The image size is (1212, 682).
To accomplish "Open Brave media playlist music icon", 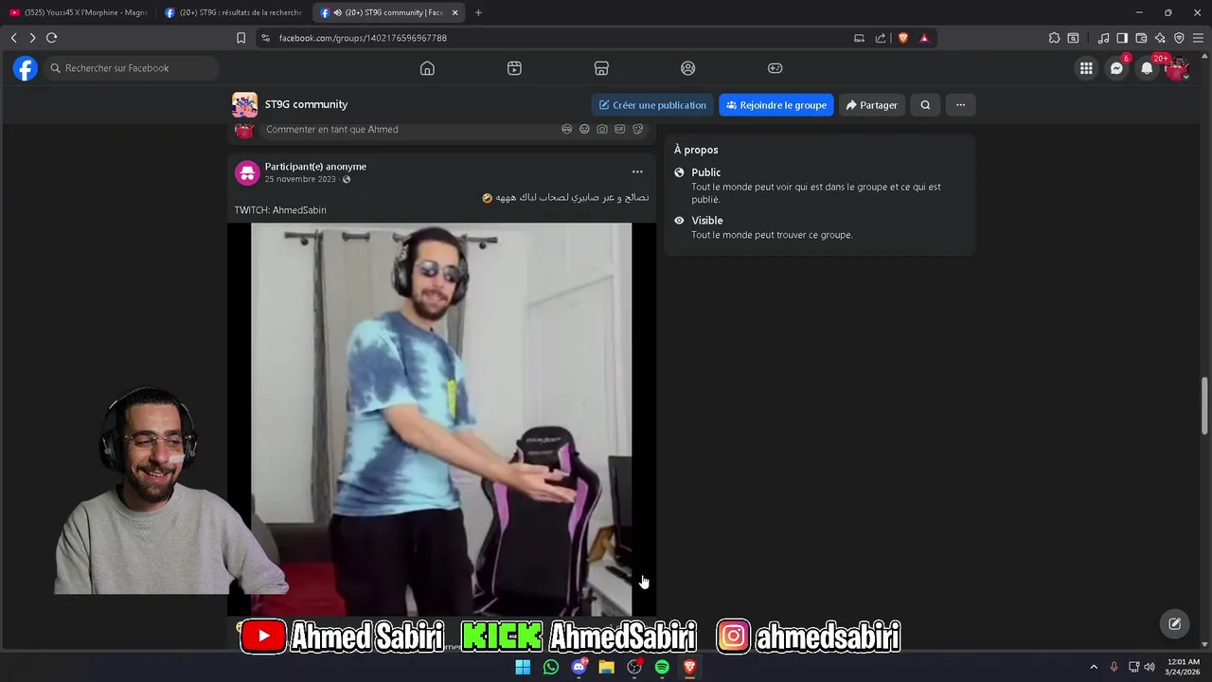I will (x=1103, y=38).
